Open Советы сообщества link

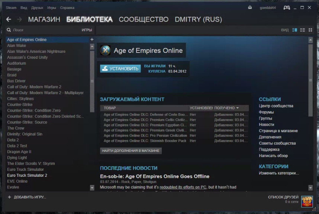pyautogui.click(x=277, y=143)
